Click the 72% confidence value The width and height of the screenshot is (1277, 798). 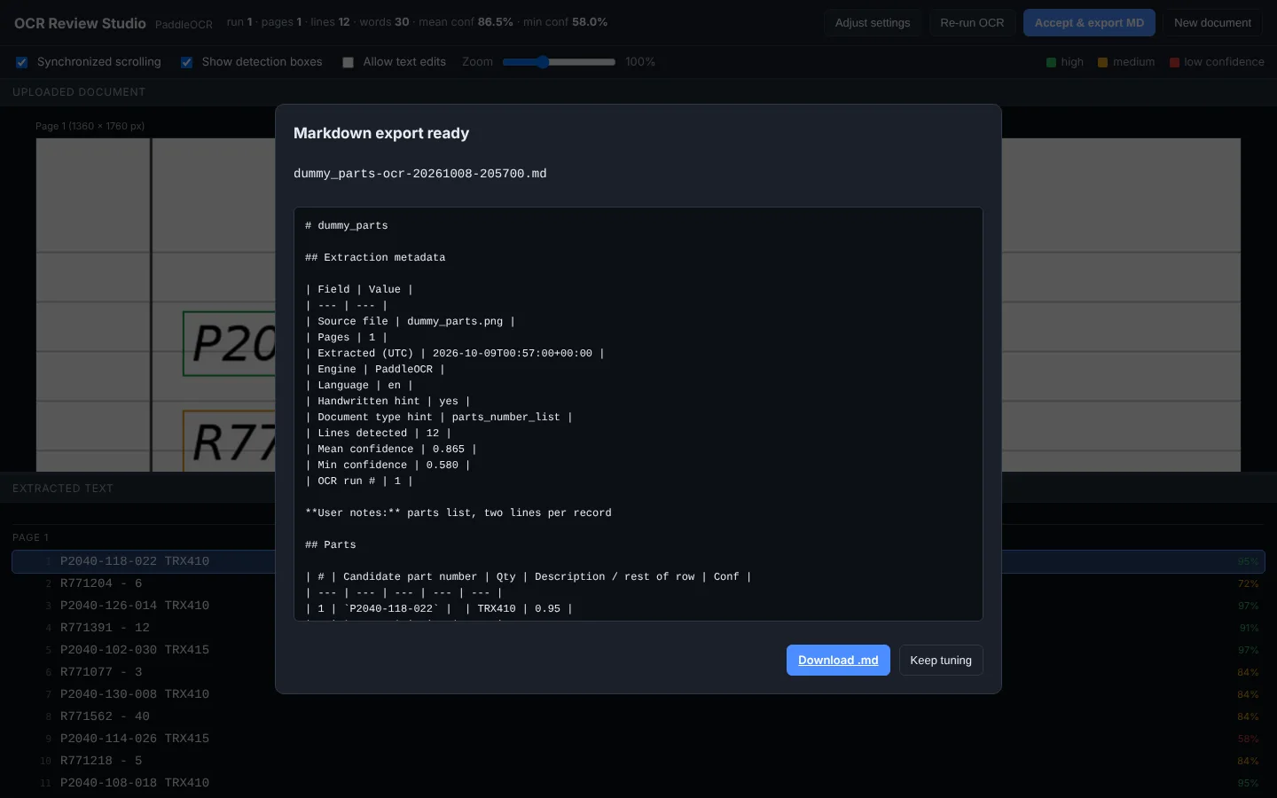click(x=1248, y=583)
